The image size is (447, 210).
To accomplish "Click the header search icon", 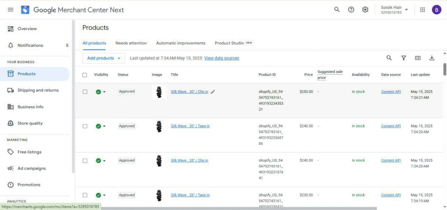I will 337,10.
